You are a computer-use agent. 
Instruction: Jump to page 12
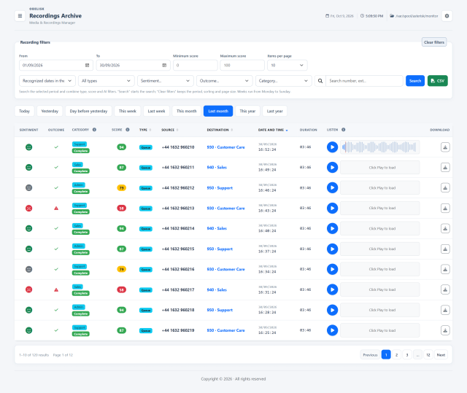coord(428,355)
